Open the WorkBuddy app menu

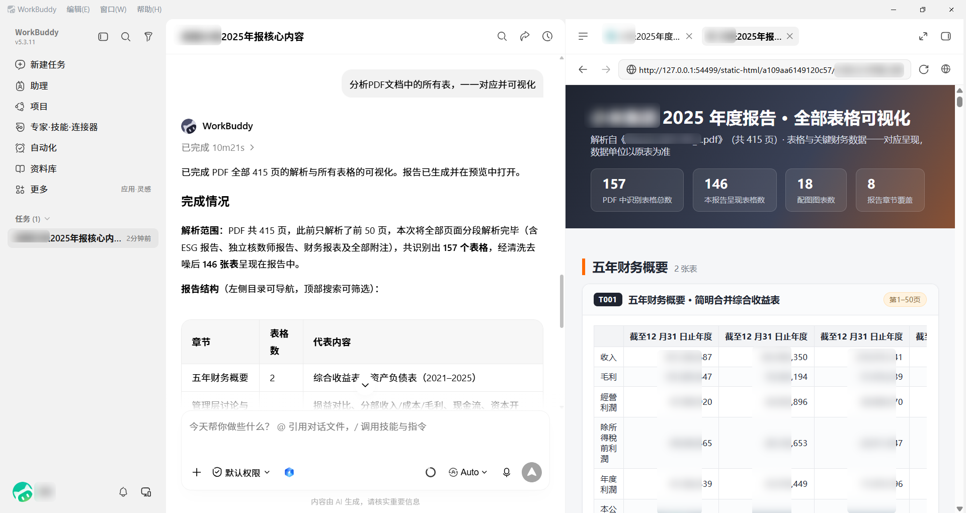point(32,9)
